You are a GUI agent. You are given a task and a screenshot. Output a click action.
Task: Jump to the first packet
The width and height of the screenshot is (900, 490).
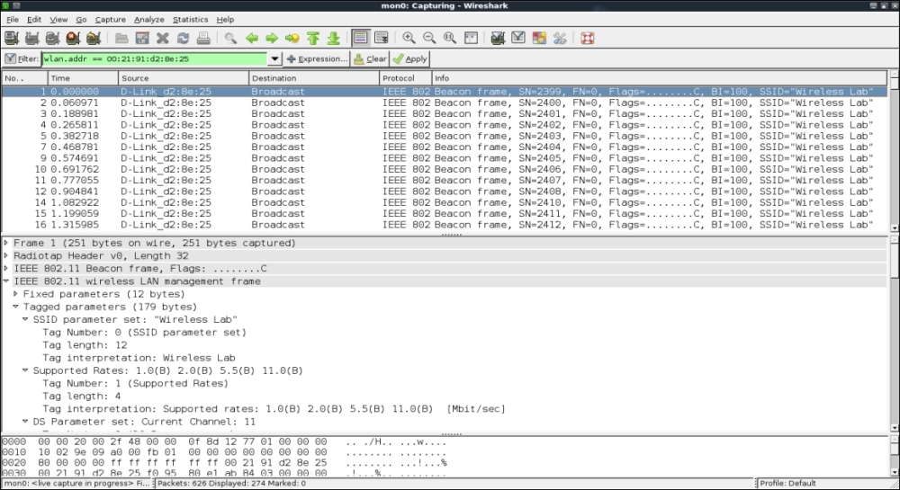coord(313,39)
